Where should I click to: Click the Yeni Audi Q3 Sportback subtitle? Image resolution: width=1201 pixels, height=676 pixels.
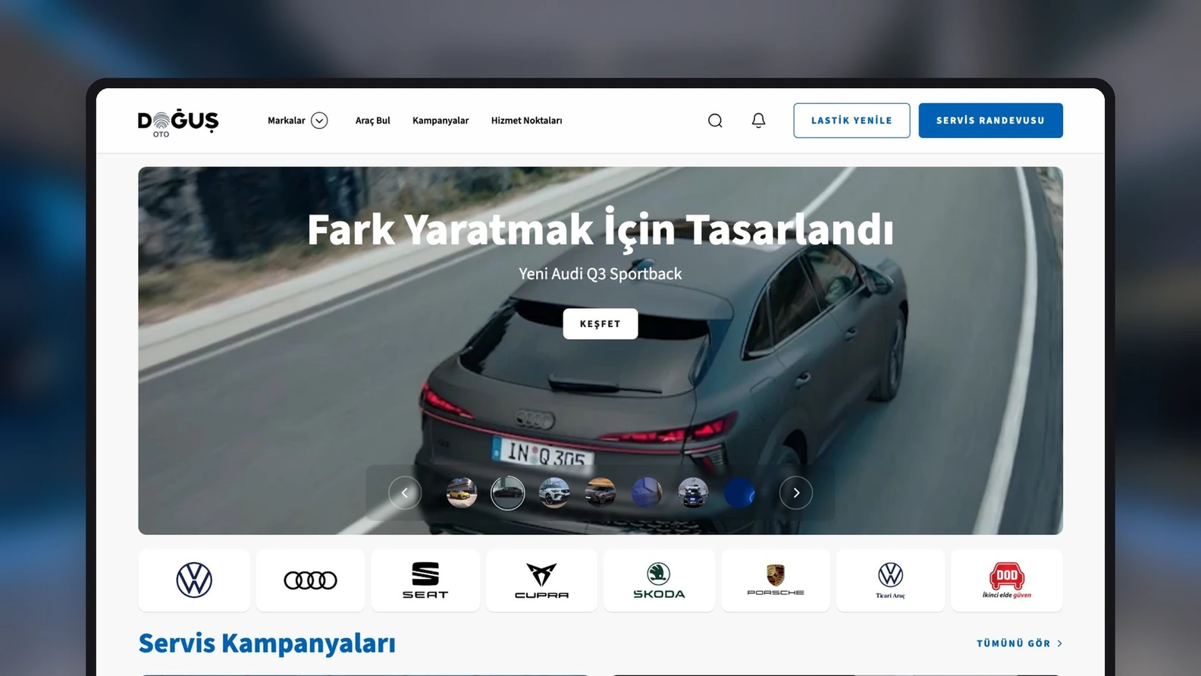point(600,274)
